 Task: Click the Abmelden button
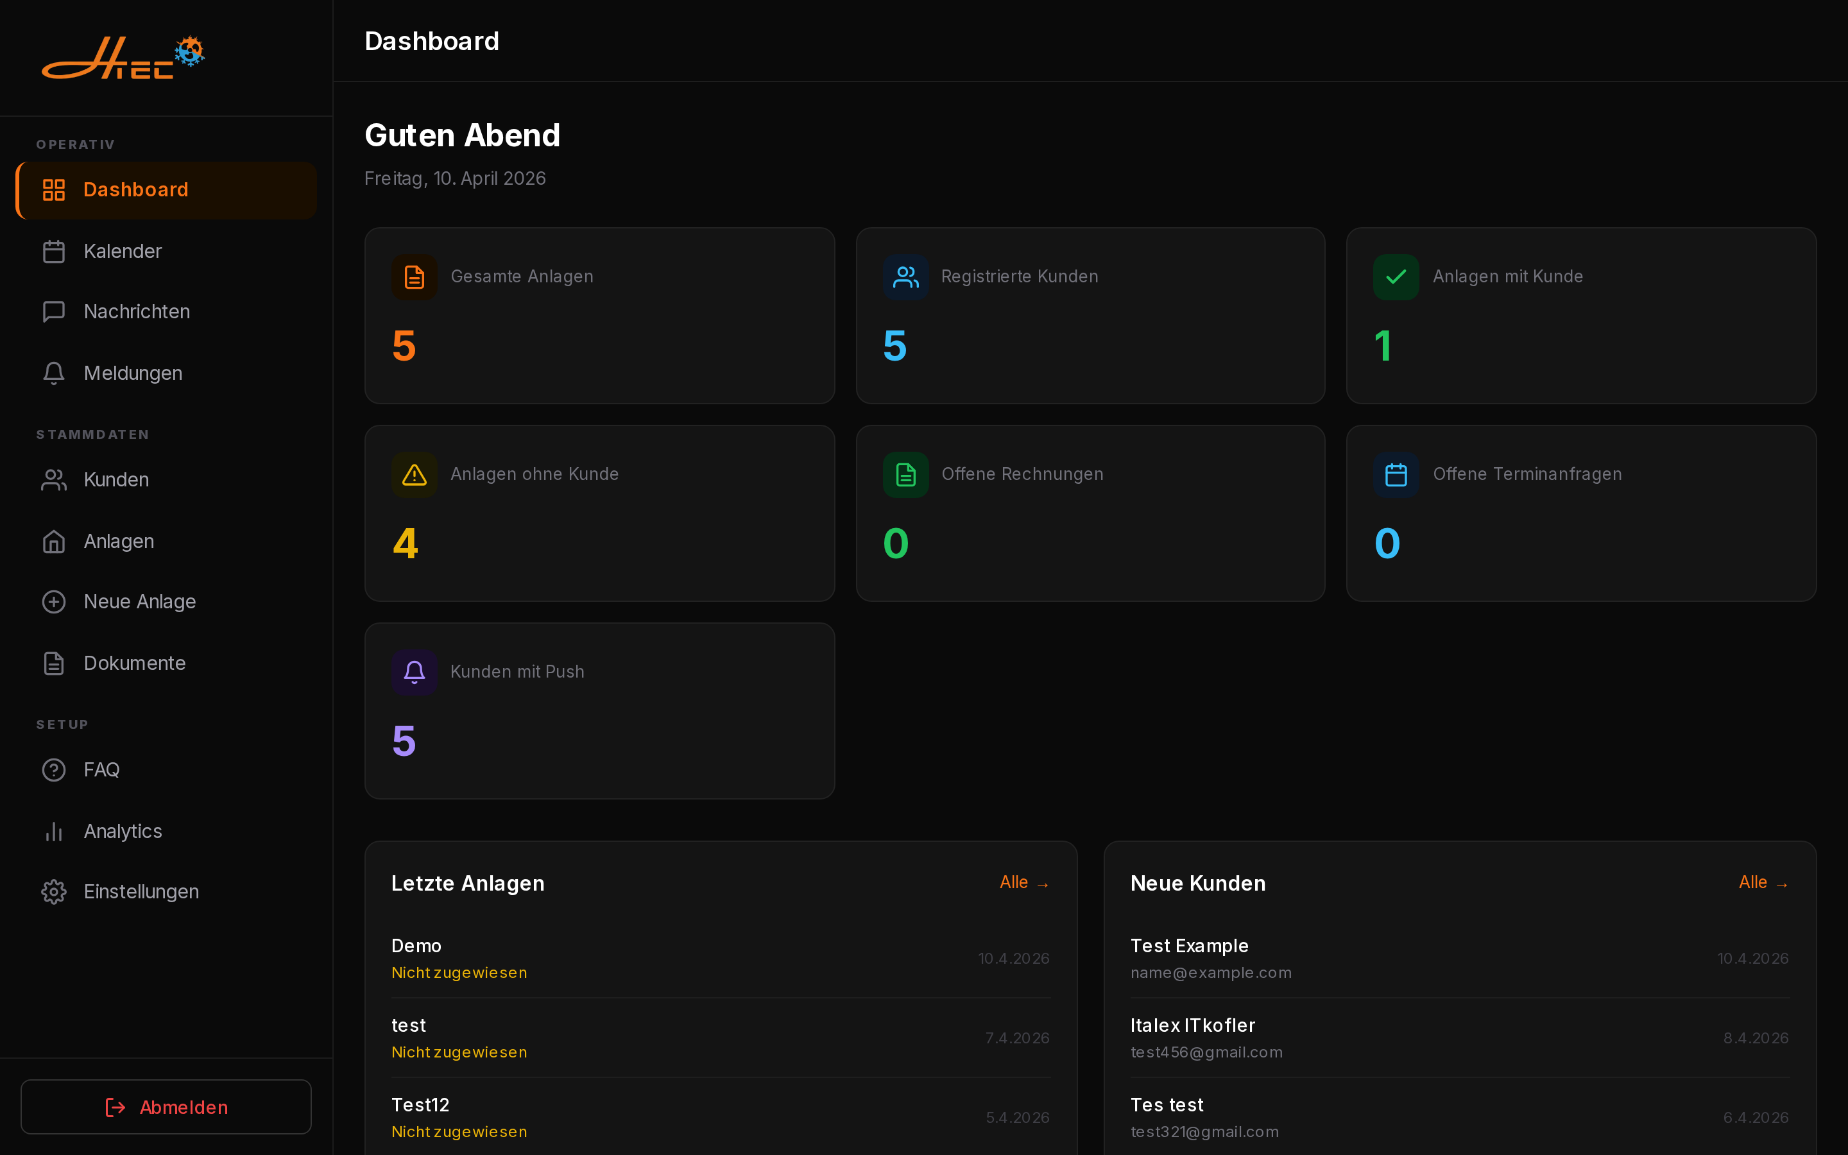pos(166,1107)
